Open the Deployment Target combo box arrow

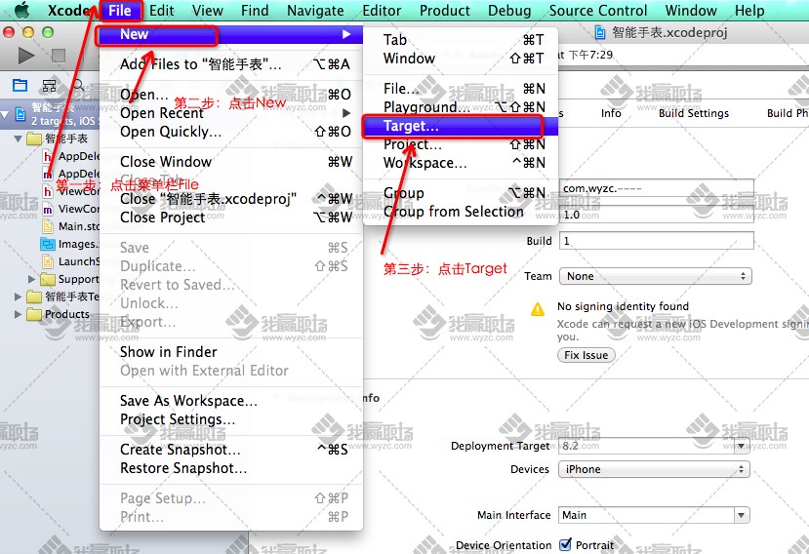[742, 446]
